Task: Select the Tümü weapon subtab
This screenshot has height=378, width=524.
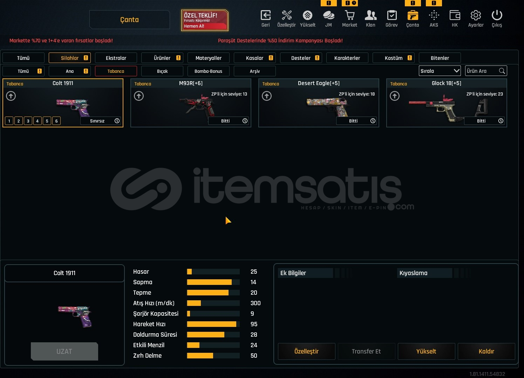Action: [x=23, y=71]
